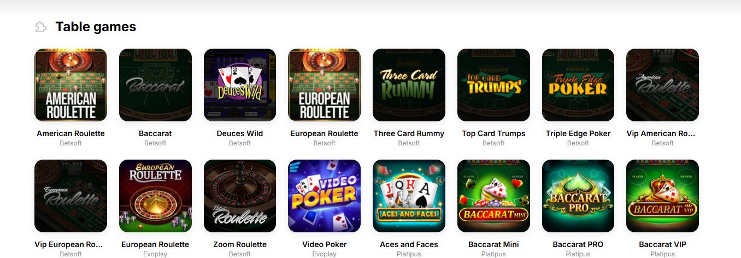The image size is (741, 258).
Task: Open the Aces and Faces thumbnail
Action: coord(409,196)
